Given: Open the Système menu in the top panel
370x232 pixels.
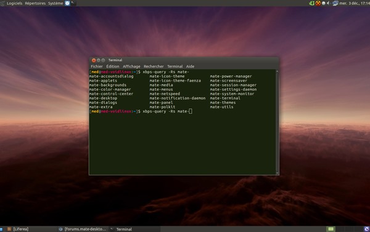Looking at the screenshot, I should coord(55,3).
